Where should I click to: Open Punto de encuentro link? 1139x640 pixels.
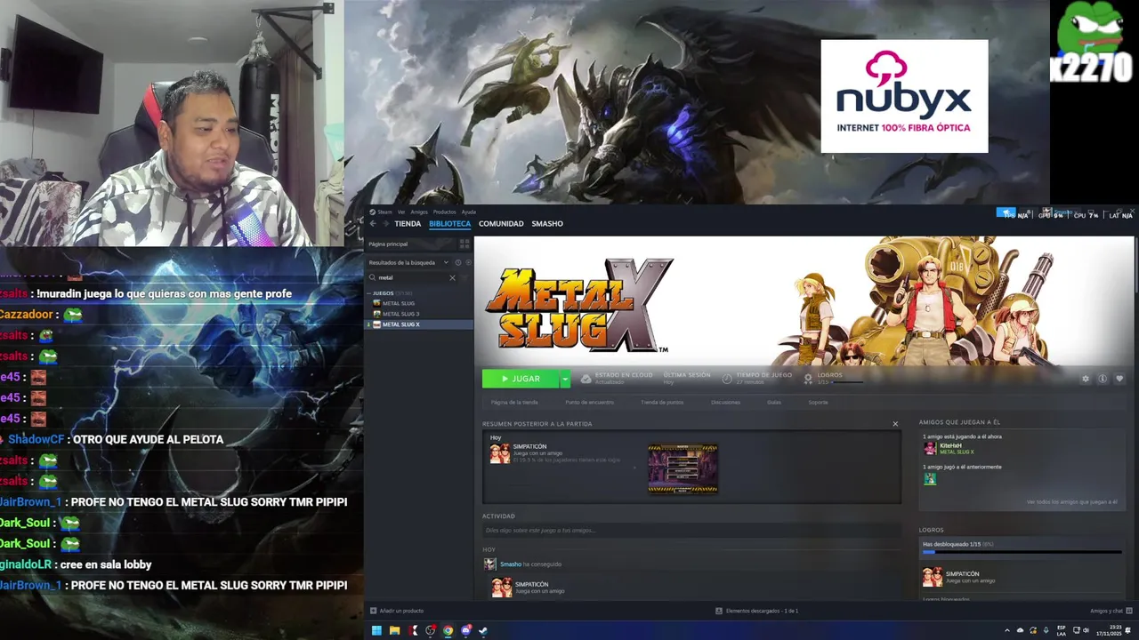pyautogui.click(x=589, y=403)
